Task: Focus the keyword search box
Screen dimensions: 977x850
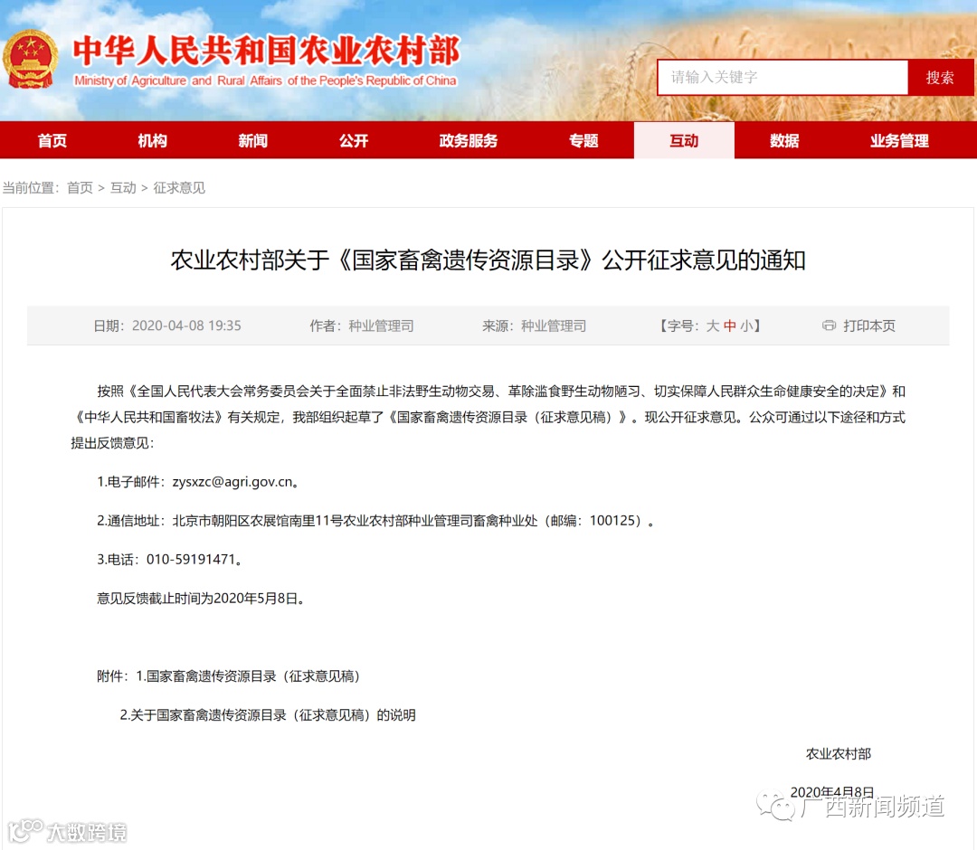Action: coord(783,77)
